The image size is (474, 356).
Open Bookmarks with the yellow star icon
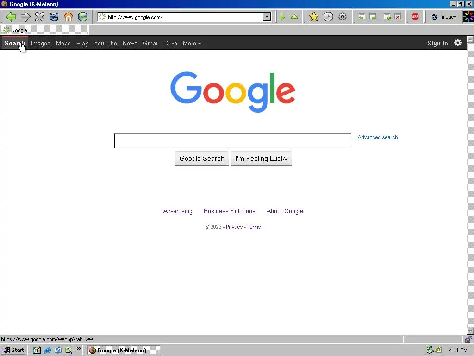(314, 17)
